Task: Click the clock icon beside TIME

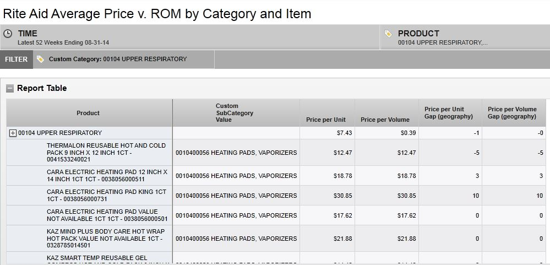Action: tap(8, 34)
